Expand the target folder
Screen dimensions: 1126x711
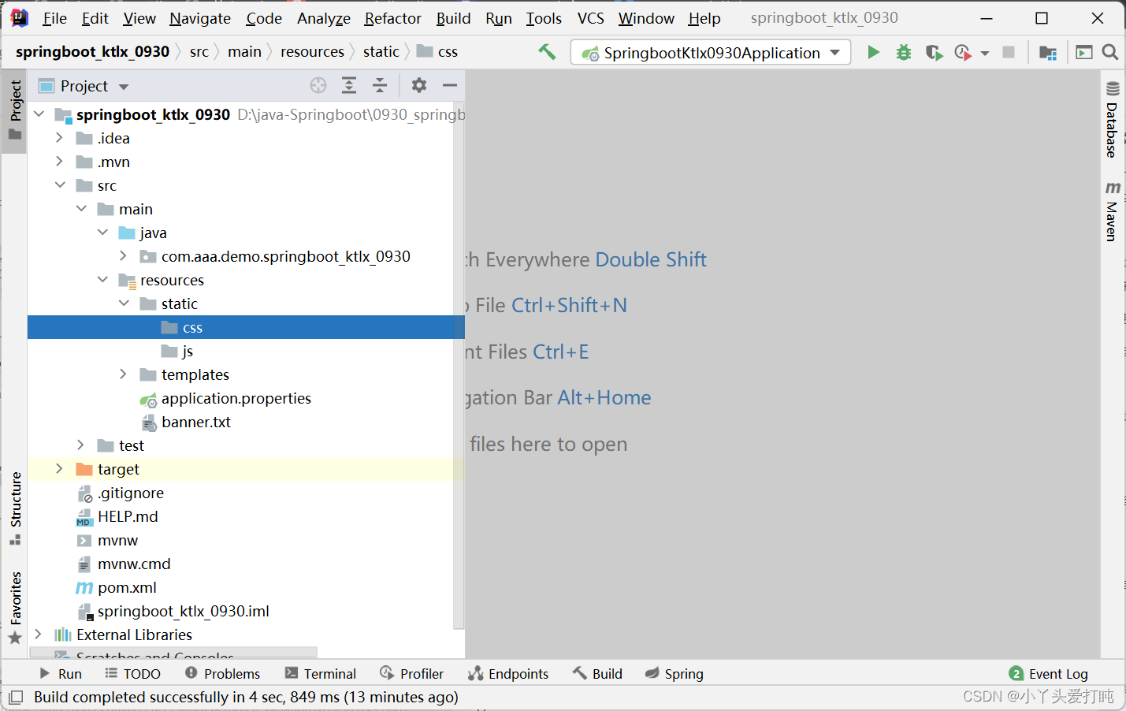[x=59, y=469]
